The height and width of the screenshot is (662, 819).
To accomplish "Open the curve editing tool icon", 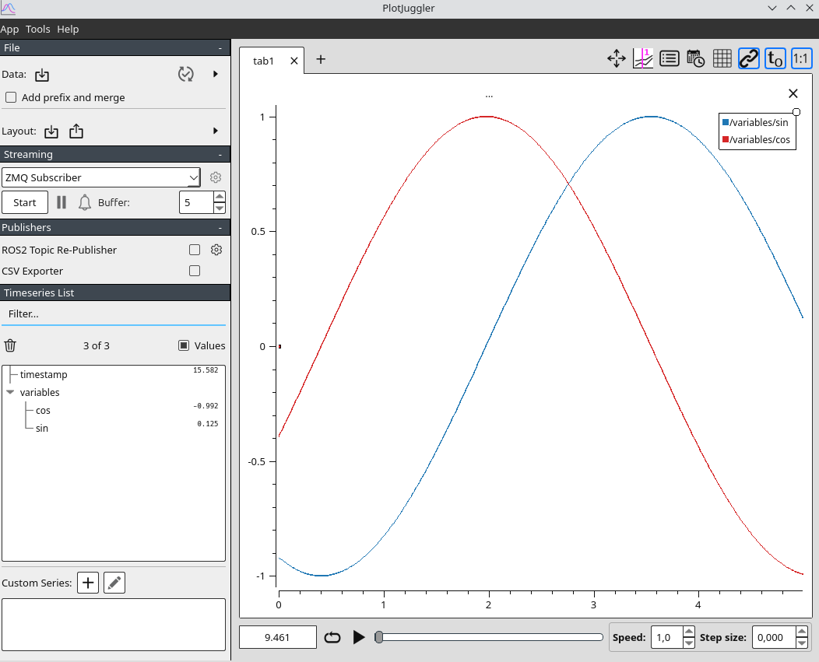I will coord(642,58).
